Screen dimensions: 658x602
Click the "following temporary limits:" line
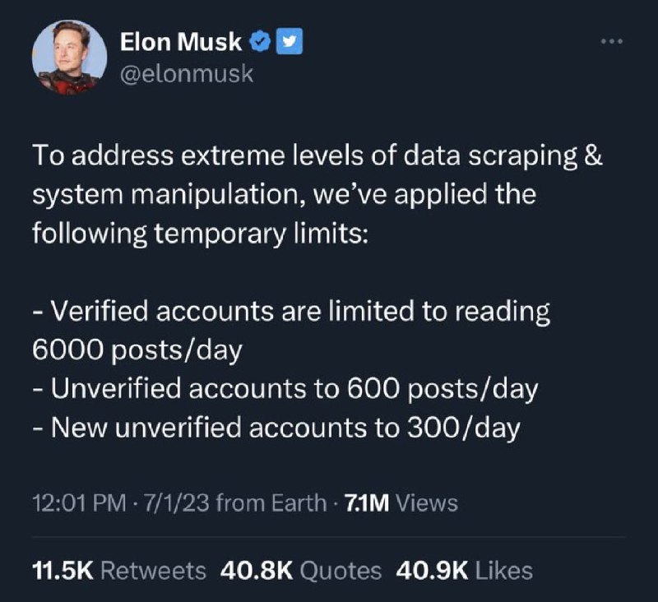point(202,234)
